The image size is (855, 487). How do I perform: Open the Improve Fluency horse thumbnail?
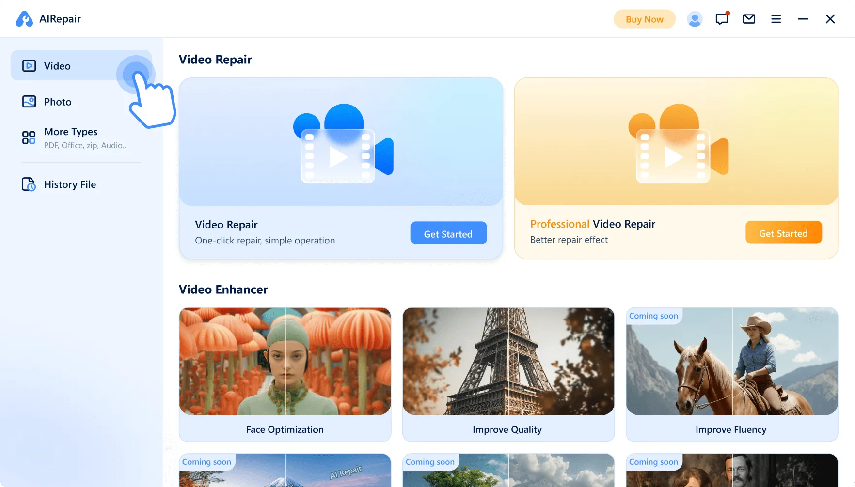(x=732, y=361)
